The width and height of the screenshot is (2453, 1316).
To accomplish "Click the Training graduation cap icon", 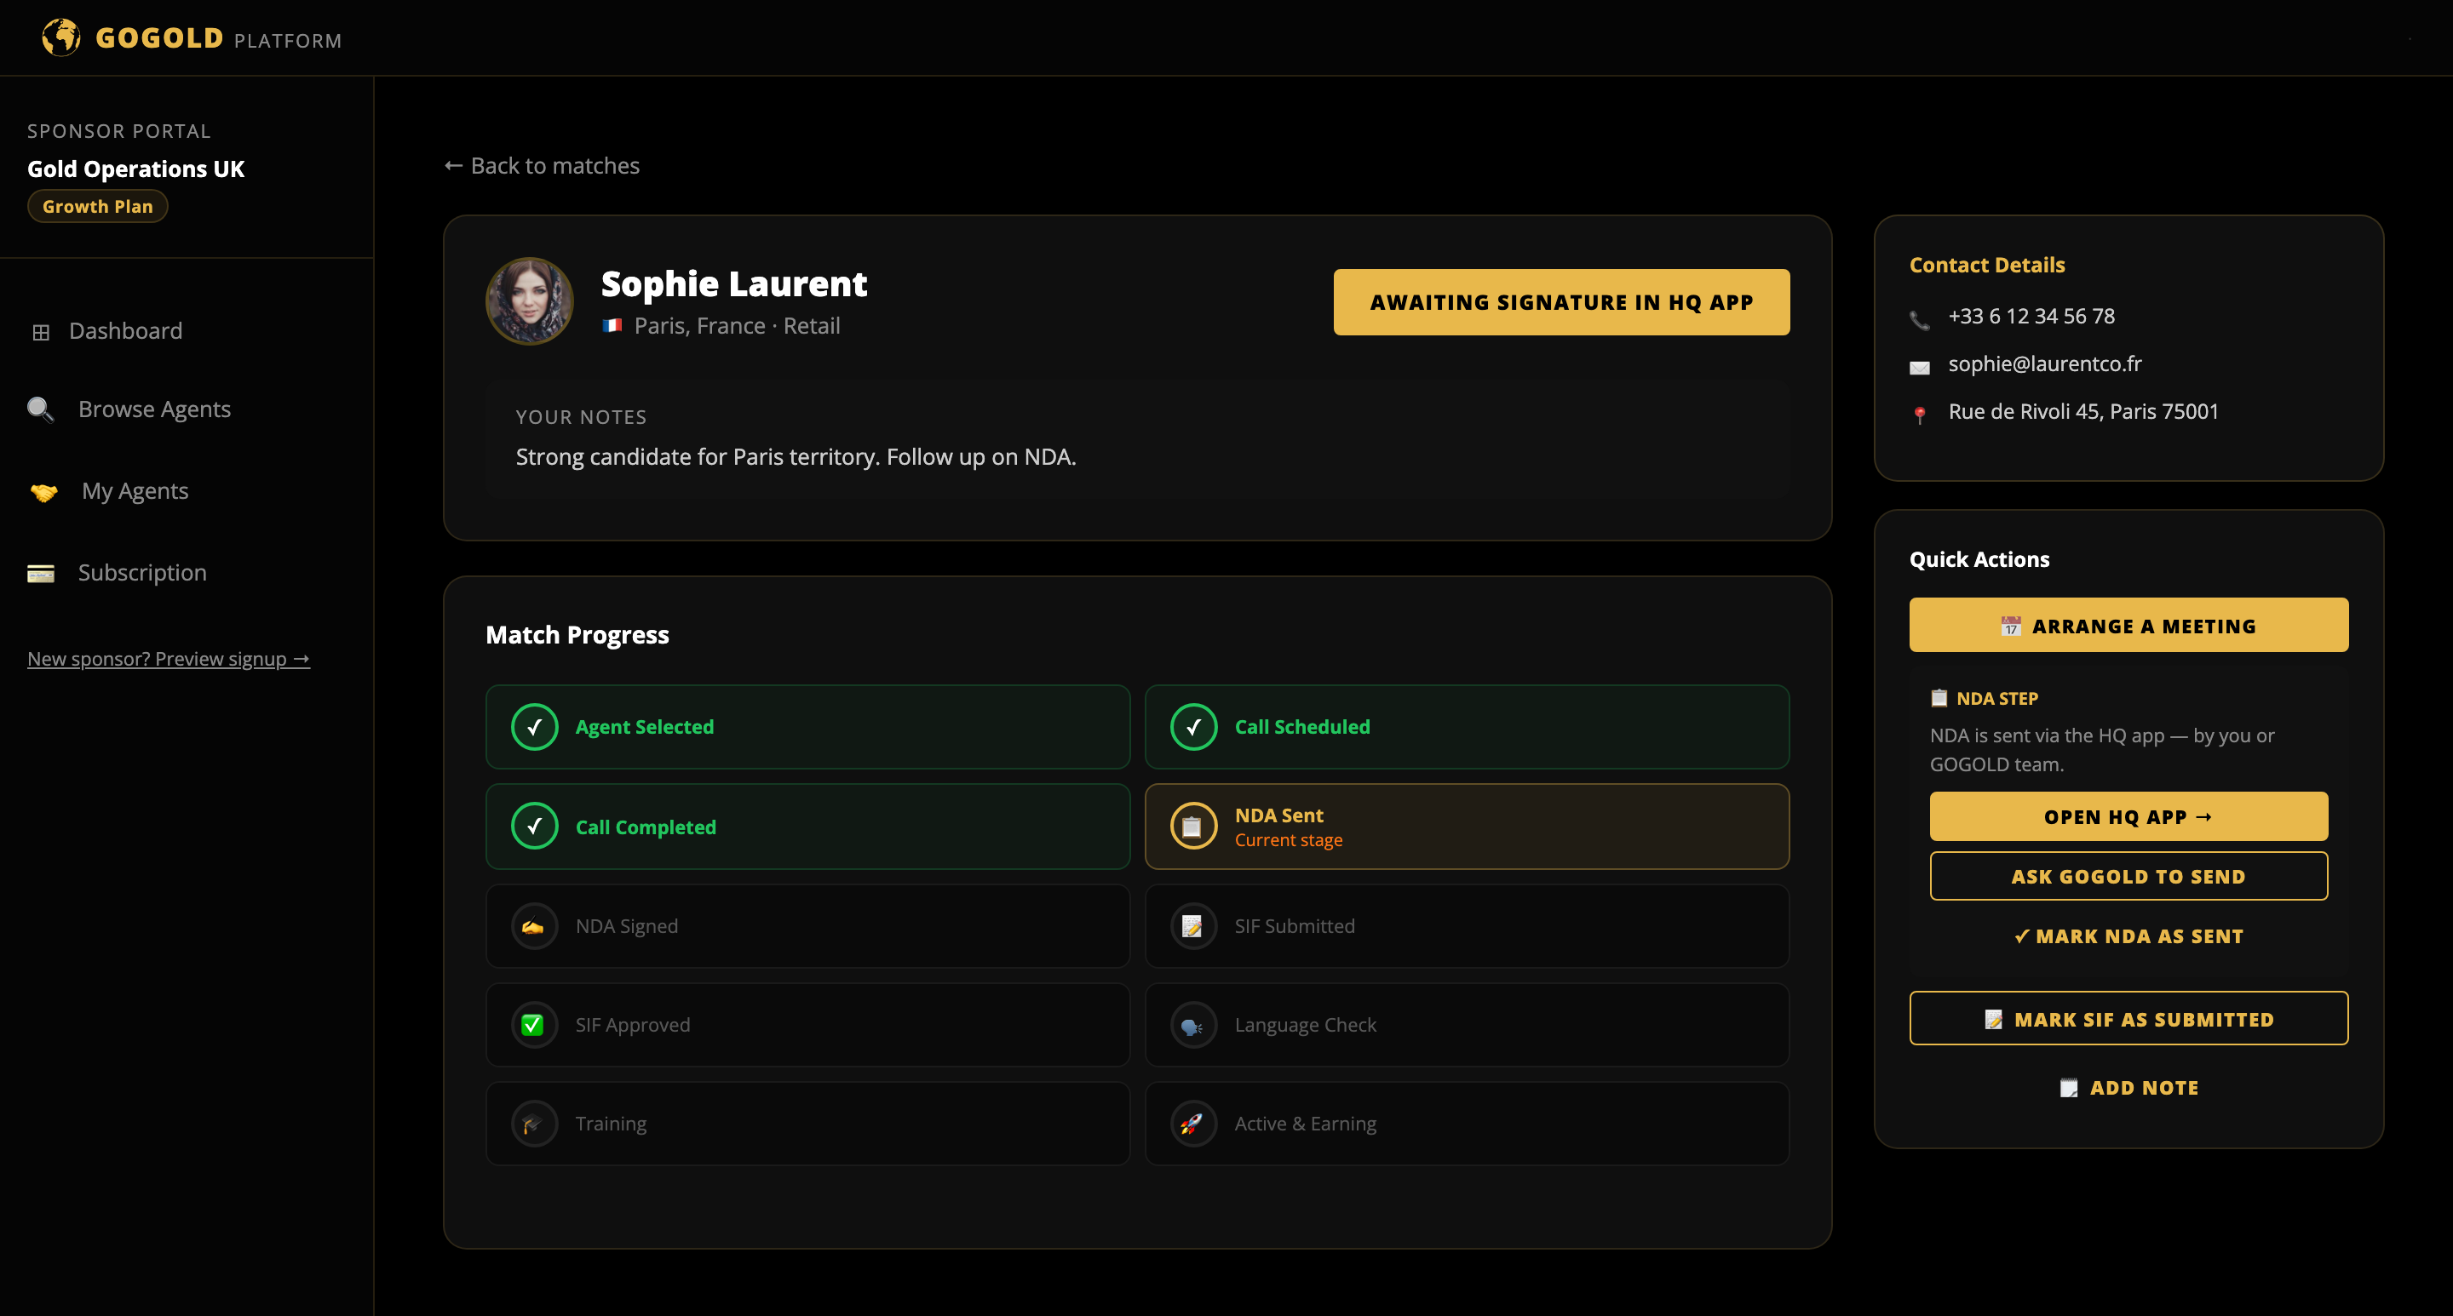I will (x=534, y=1124).
